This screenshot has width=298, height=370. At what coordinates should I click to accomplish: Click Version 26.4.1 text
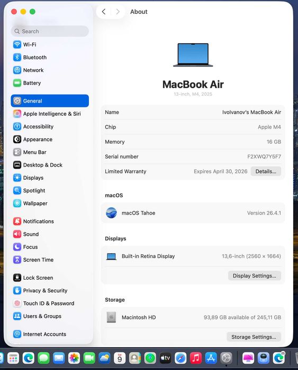[264, 213]
